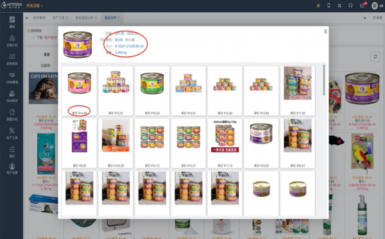The height and width of the screenshot is (239, 385).
Task: Click the popup's vertical scrollbar
Action: tap(324, 80)
